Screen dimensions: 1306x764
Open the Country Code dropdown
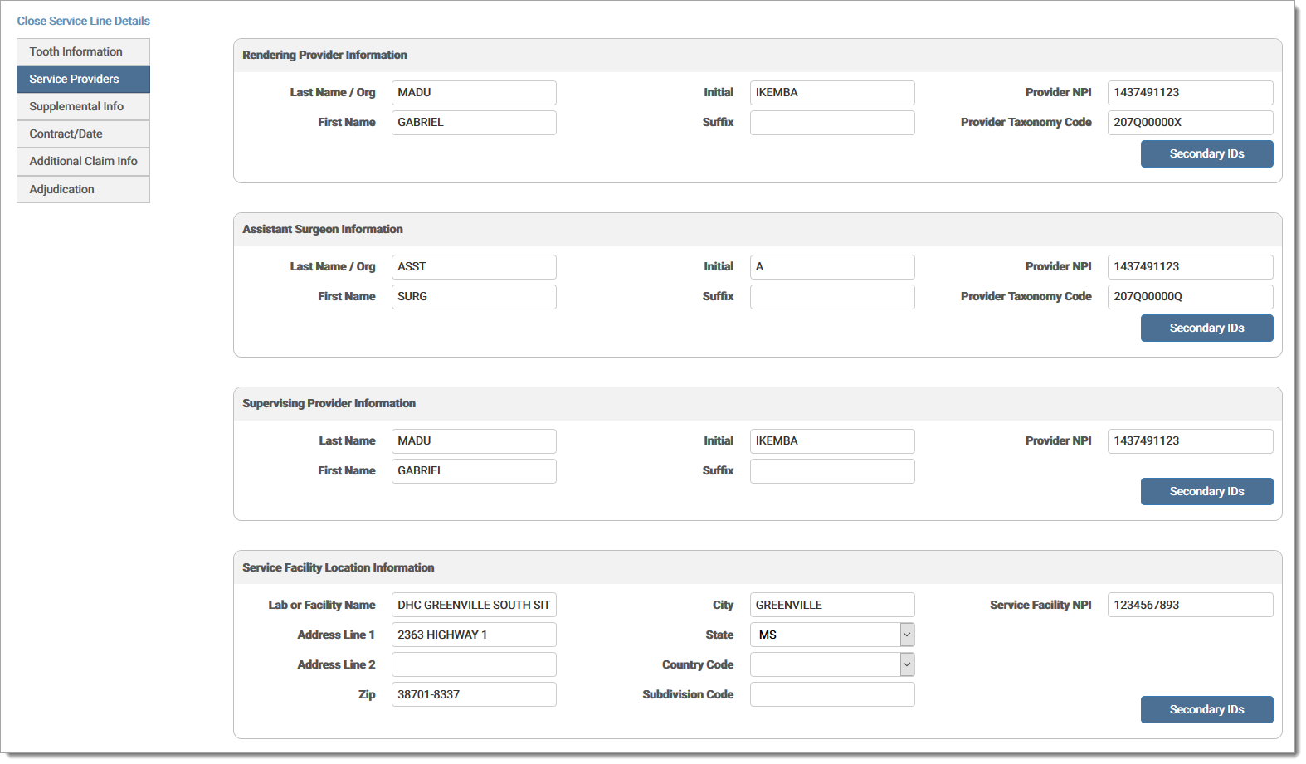coord(832,664)
